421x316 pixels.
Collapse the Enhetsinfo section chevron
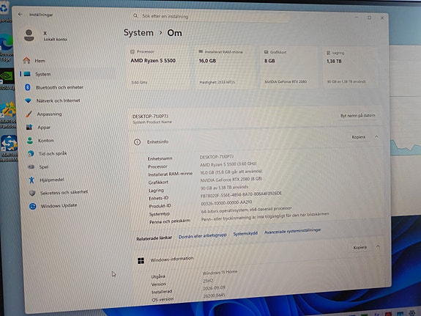(376, 136)
